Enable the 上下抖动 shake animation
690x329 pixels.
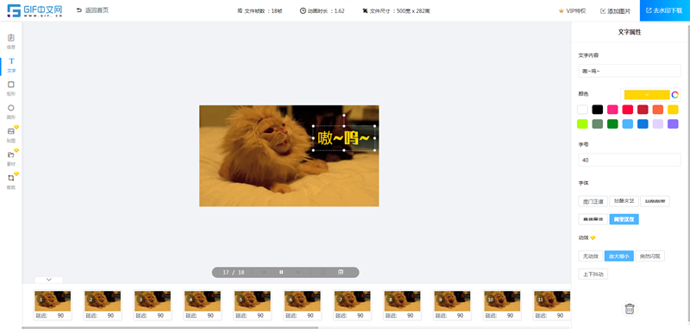coord(593,274)
